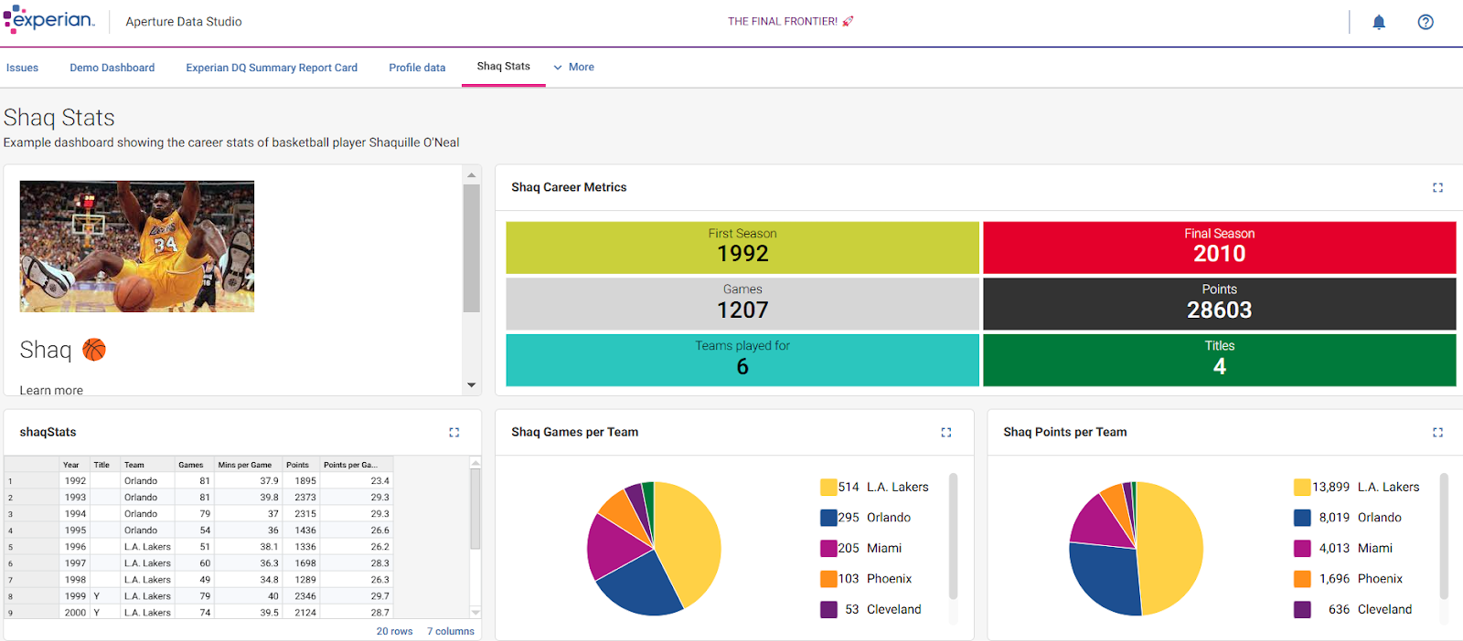The width and height of the screenshot is (1463, 641).
Task: Select the 1992 year cell in row 1
Action: [75, 481]
